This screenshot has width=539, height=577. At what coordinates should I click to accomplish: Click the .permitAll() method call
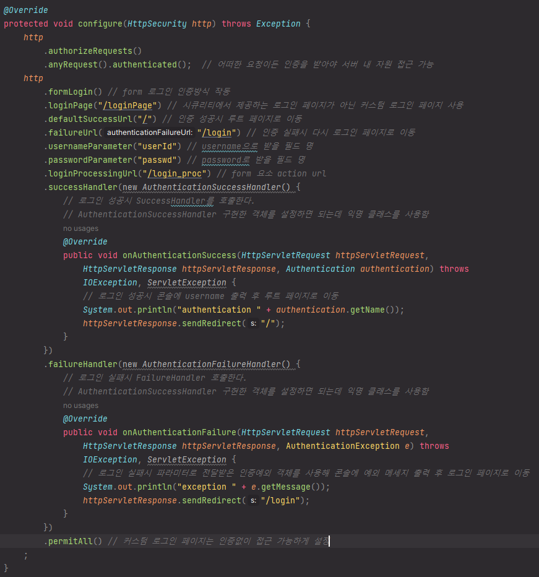click(x=73, y=541)
